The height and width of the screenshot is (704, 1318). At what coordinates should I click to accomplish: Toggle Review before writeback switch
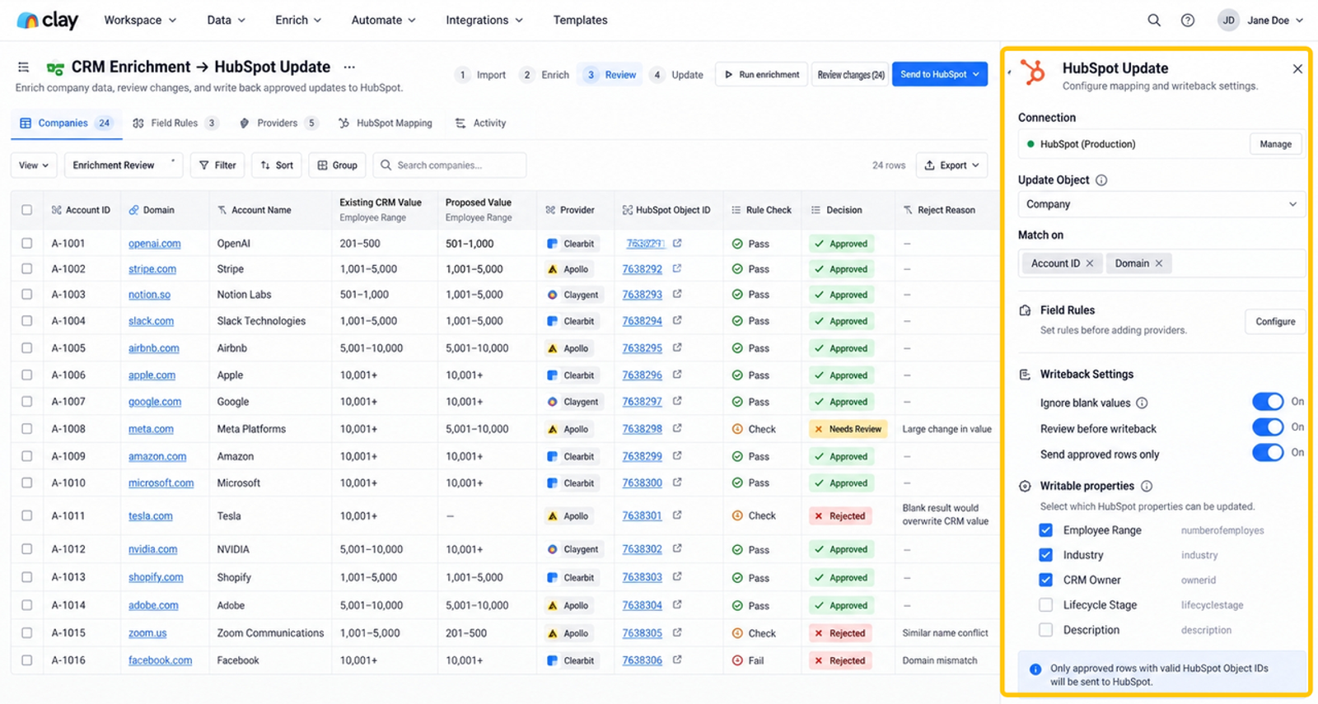point(1268,427)
